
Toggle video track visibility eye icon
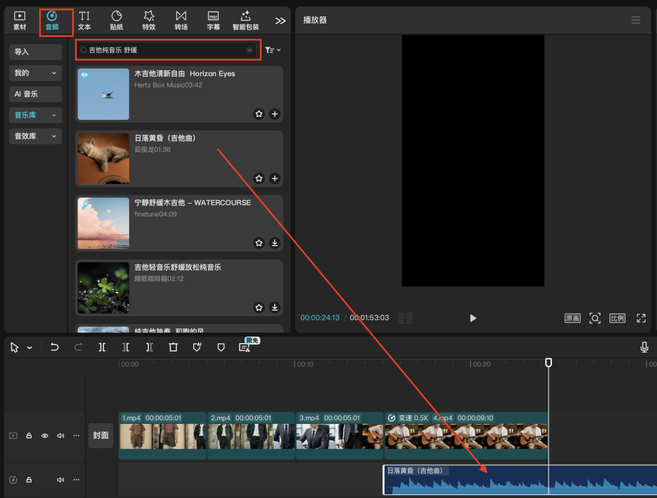tap(44, 436)
